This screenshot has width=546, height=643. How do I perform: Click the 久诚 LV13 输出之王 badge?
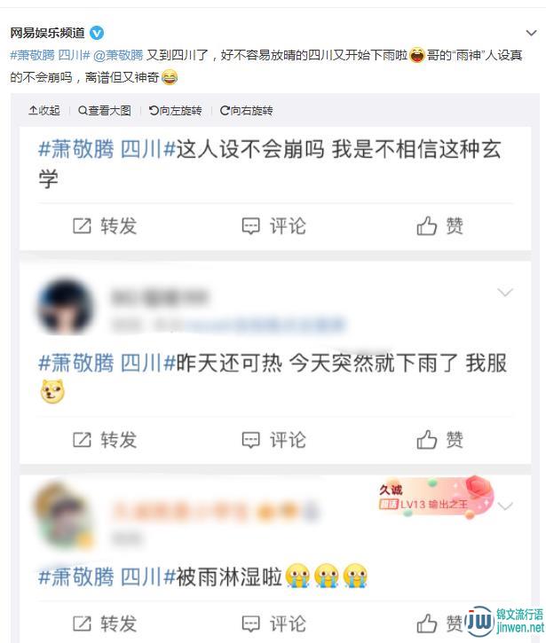[435, 497]
